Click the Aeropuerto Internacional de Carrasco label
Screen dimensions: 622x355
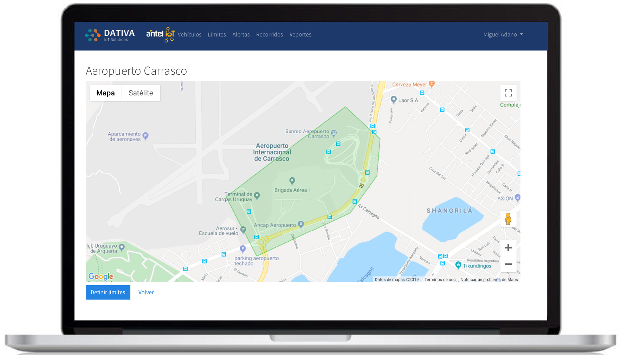272,152
